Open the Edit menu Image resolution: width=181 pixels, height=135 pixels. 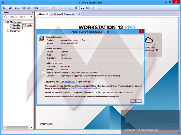pyautogui.click(x=11, y=8)
